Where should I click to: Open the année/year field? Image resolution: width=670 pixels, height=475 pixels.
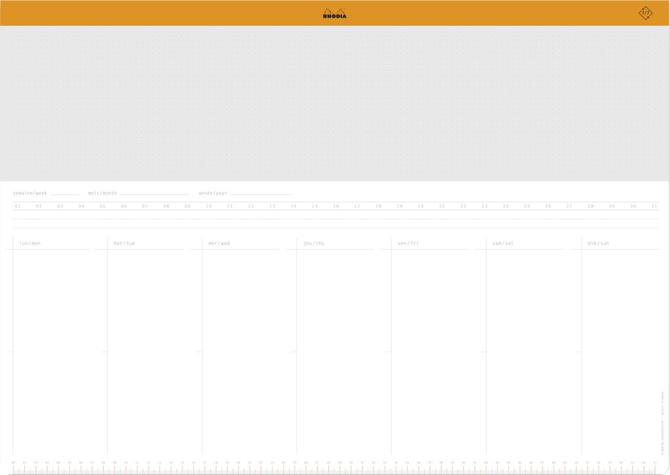pos(262,193)
